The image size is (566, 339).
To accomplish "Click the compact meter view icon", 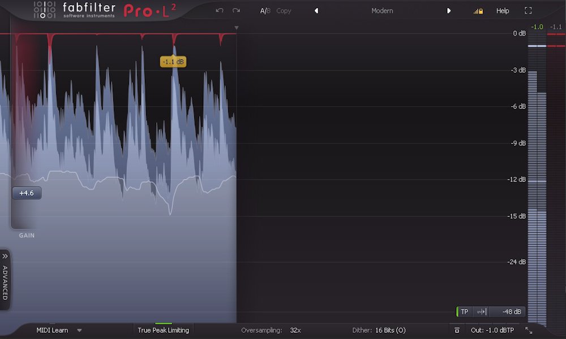I will pyautogui.click(x=457, y=330).
